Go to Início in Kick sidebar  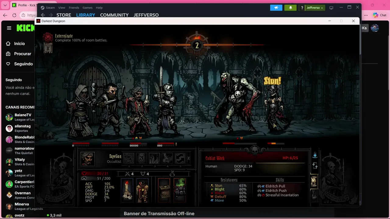pos(16,43)
